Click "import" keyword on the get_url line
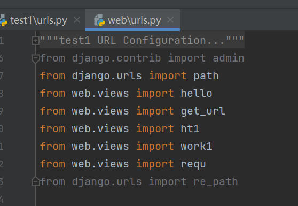The width and height of the screenshot is (298, 206). point(155,111)
